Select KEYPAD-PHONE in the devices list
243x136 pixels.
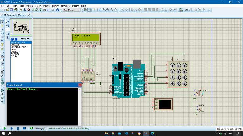coord(18,47)
